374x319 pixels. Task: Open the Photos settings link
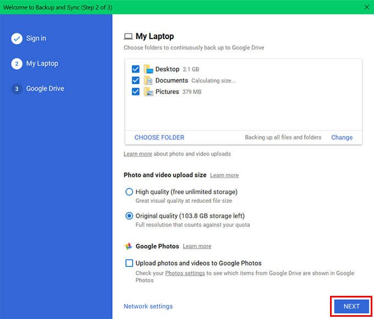185,273
